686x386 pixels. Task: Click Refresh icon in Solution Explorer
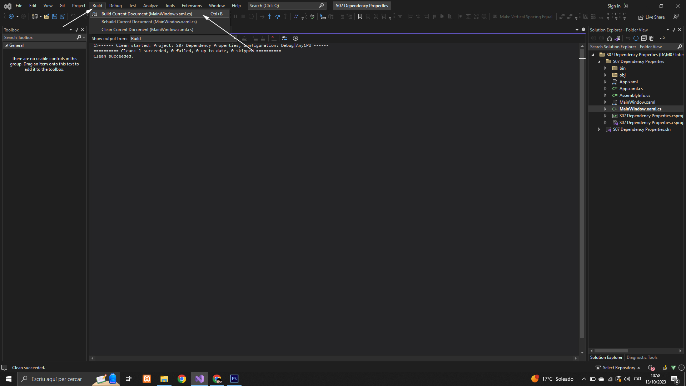pyautogui.click(x=636, y=38)
